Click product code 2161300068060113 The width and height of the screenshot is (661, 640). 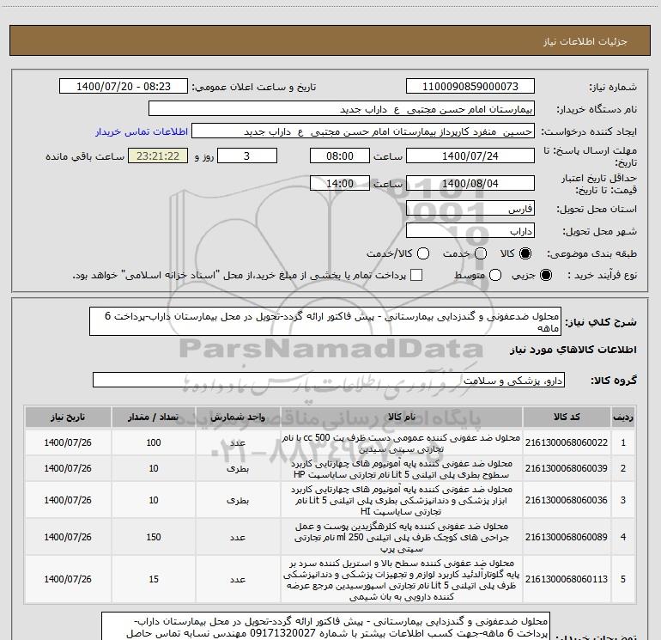point(567,579)
